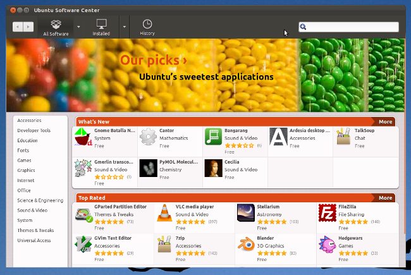Open the FileZilla app icon
This screenshot has height=275, width=411.
(327, 213)
